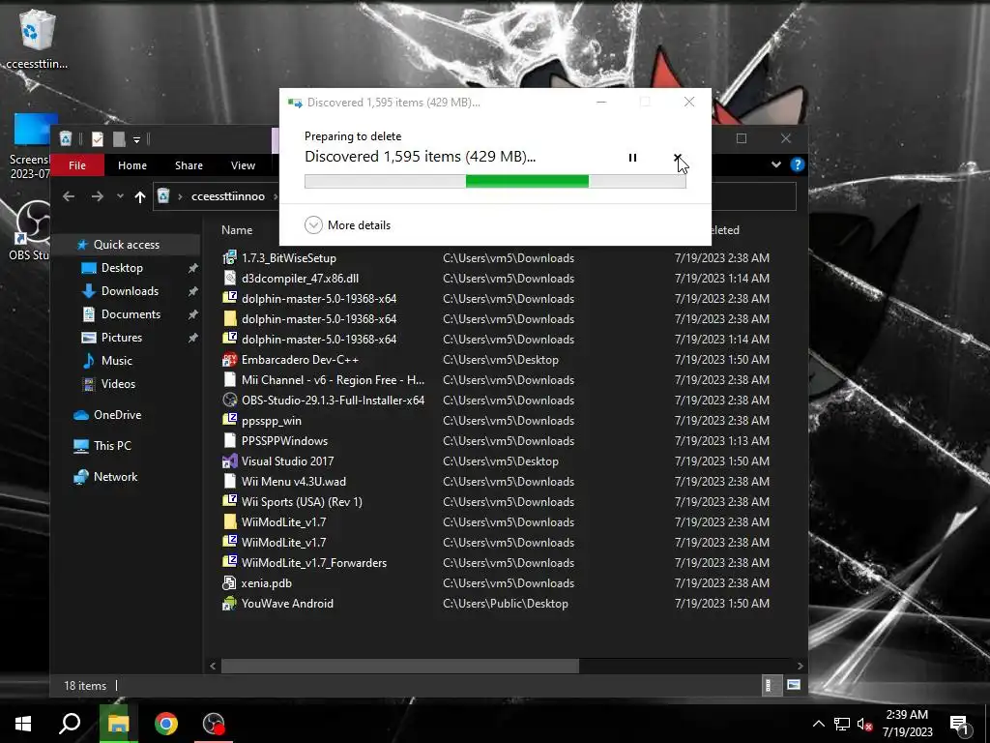
Task: Open OBS Studio from the taskbar
Action: tap(214, 724)
